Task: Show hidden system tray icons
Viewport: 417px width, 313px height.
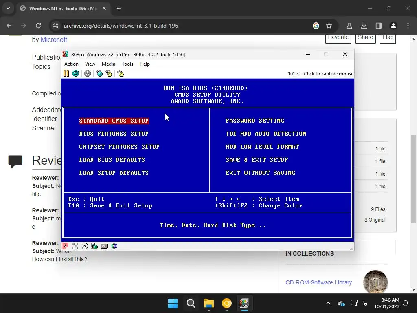Action: pyautogui.click(x=328, y=303)
